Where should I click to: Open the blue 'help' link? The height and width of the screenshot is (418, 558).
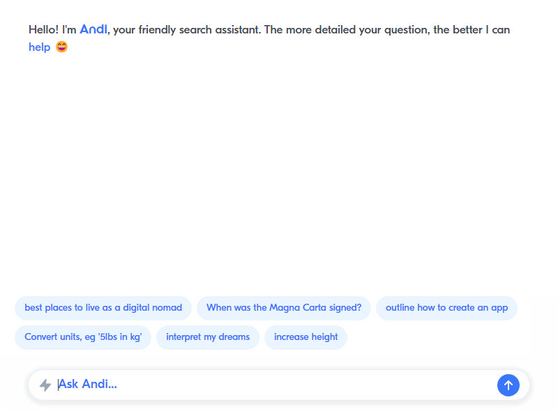40,47
